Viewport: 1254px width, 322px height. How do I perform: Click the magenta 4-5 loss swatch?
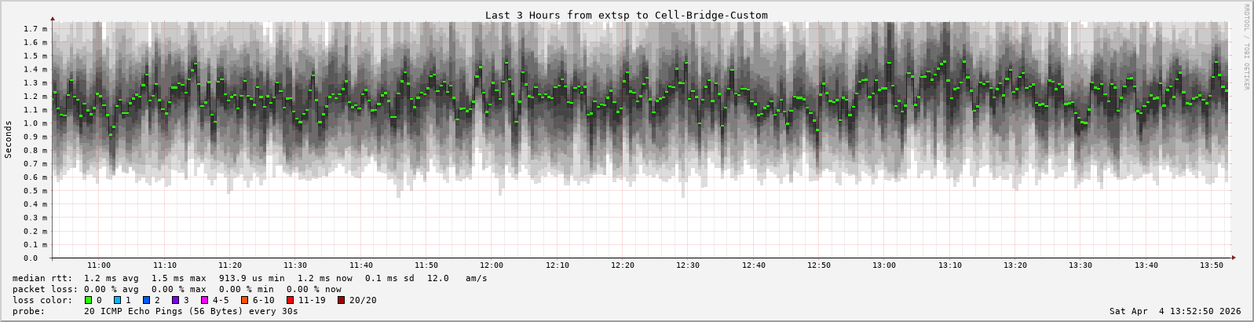click(x=204, y=300)
